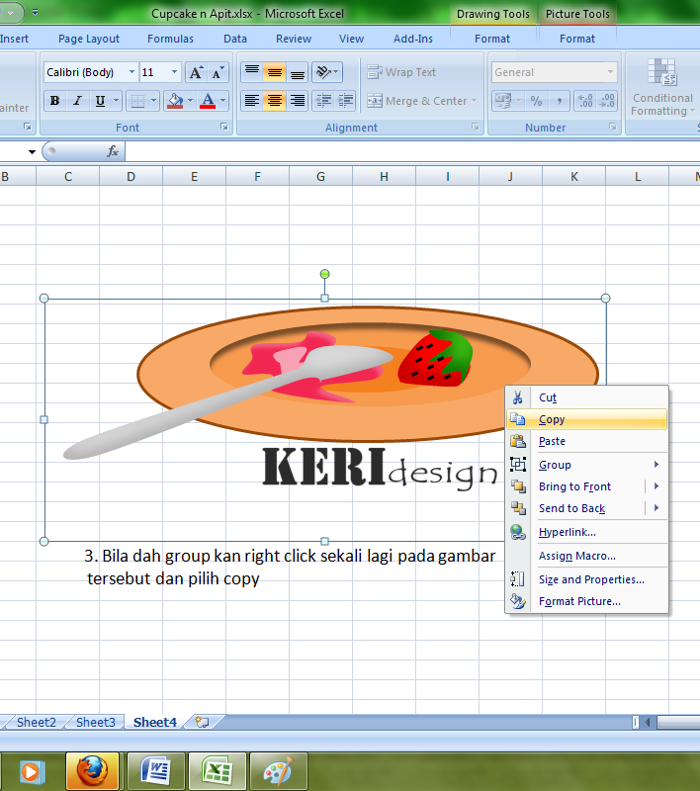Open Conditional Formatting
700x791 pixels.
(x=662, y=88)
